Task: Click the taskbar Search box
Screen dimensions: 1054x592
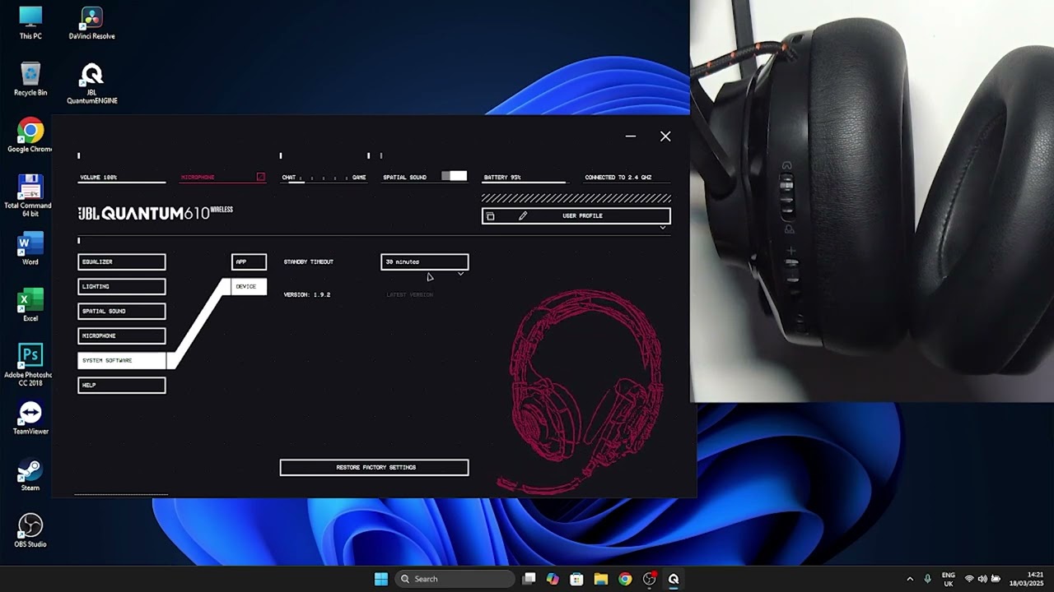Action: (x=456, y=579)
